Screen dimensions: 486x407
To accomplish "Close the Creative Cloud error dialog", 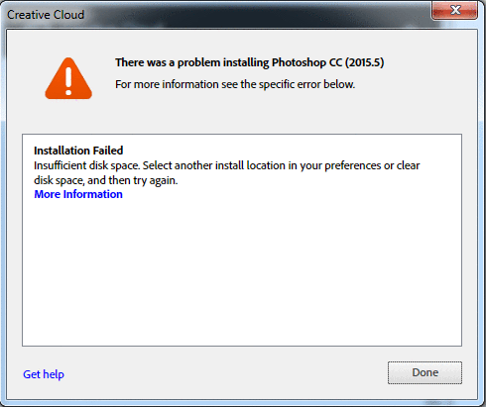I will pyautogui.click(x=454, y=10).
